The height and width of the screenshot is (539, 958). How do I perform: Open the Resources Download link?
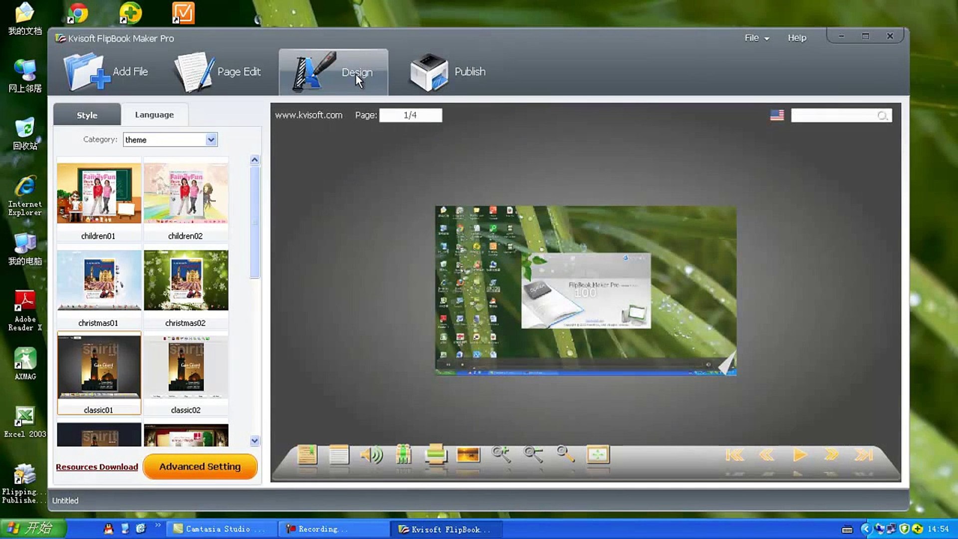click(97, 467)
